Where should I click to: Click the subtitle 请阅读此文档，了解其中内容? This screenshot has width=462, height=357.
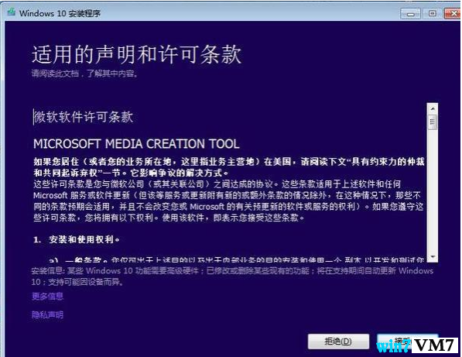click(x=85, y=73)
